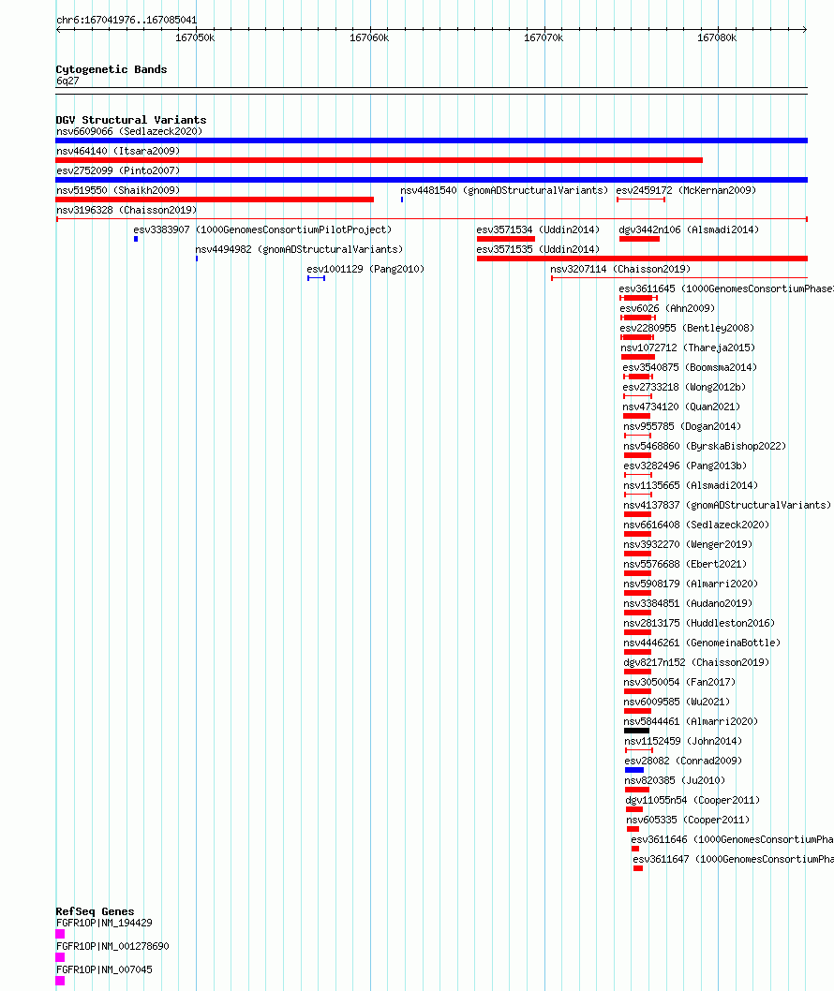834x991 pixels.
Task: Select nsv1135665 (Alsmadi2014) label
Action: pos(692,485)
